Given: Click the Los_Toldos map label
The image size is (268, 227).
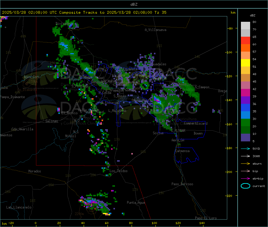Looking at the screenshot, I should [119, 171].
